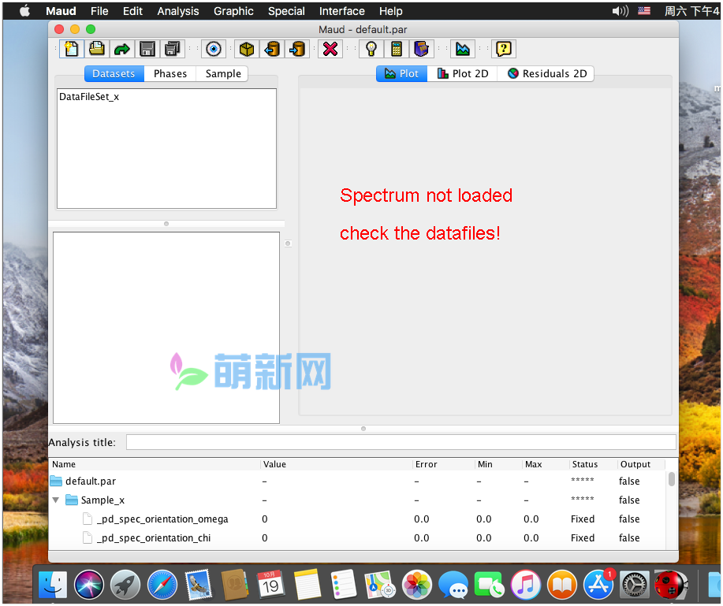Select the Plot tab
Viewport: 723px width, 606px height.
(x=401, y=74)
